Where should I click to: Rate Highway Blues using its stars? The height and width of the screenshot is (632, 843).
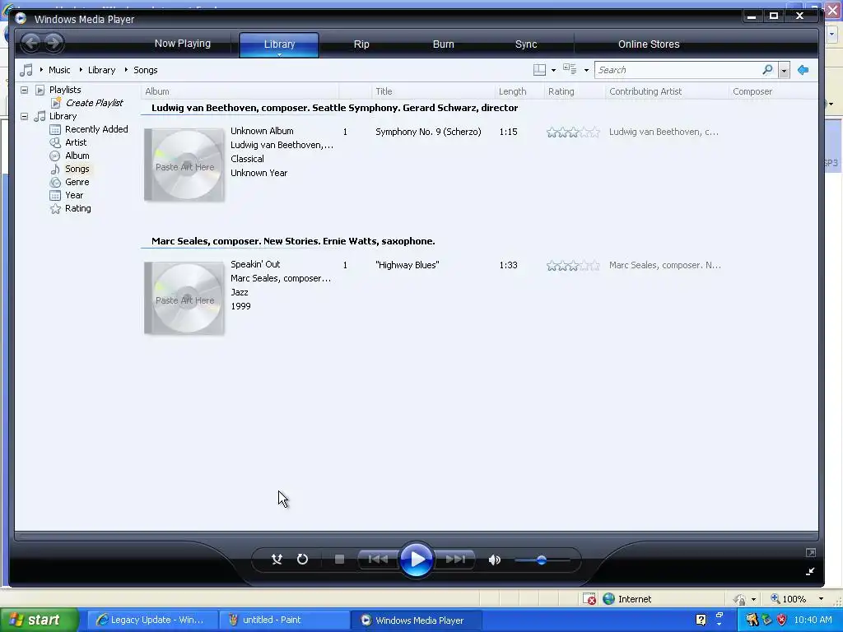573,266
